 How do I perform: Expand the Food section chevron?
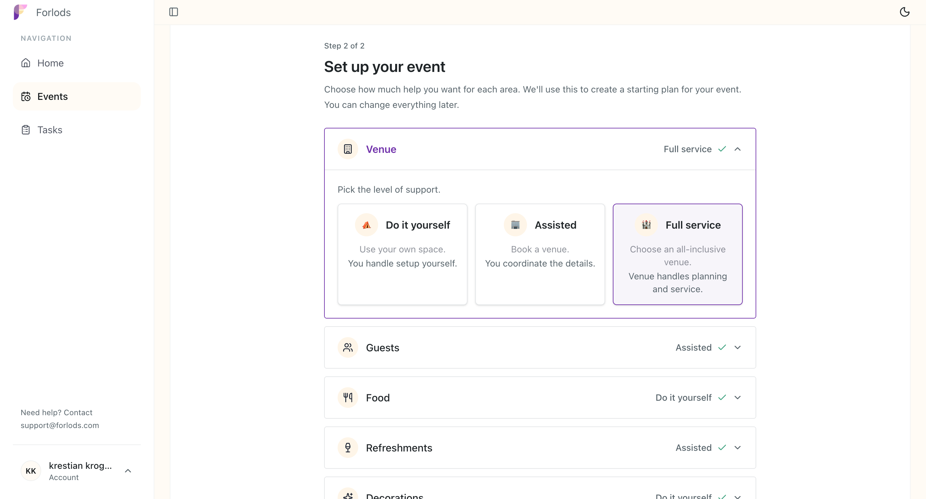pos(737,398)
